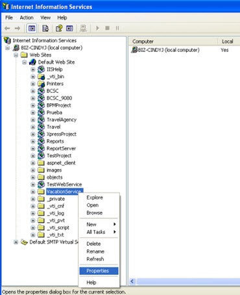Choose Refresh from the context menu
Screen dimensions: 240x295
click(x=99, y=259)
